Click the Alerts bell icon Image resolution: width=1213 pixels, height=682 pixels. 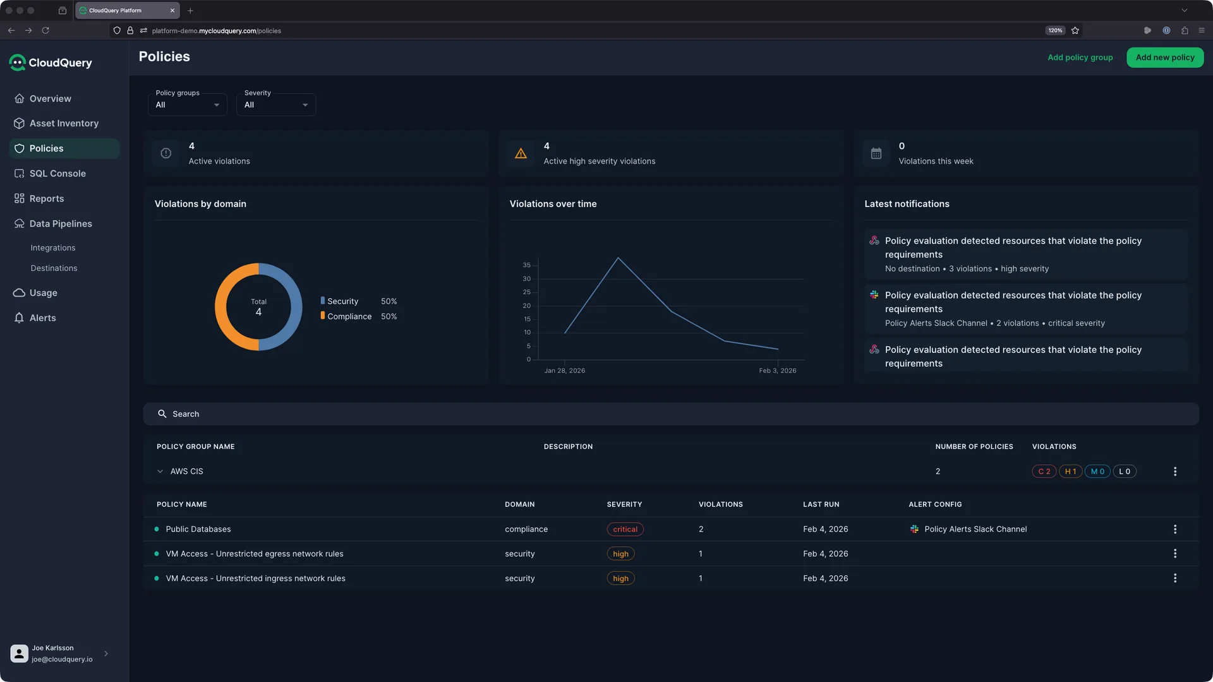(x=20, y=318)
